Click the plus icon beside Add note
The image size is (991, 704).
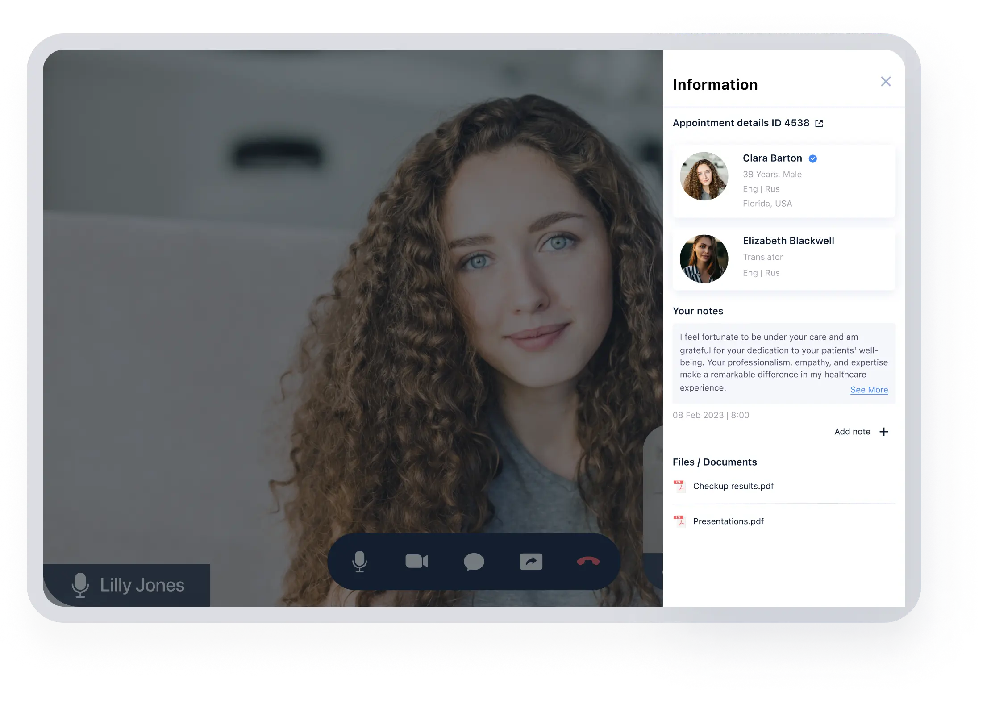tap(884, 432)
